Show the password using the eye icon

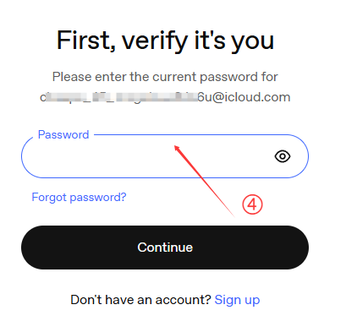pyautogui.click(x=283, y=156)
